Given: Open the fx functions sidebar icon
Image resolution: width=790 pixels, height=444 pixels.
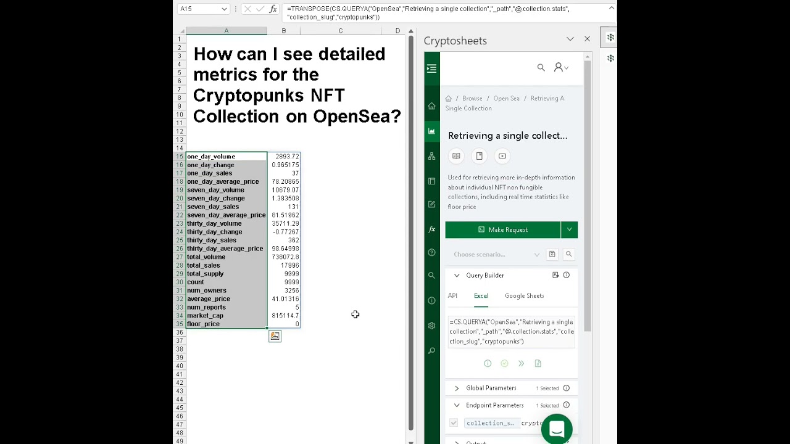Looking at the screenshot, I should (x=431, y=229).
